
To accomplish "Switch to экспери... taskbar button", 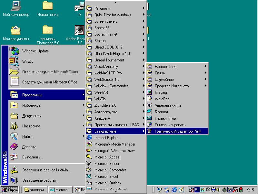I will point(35,190).
